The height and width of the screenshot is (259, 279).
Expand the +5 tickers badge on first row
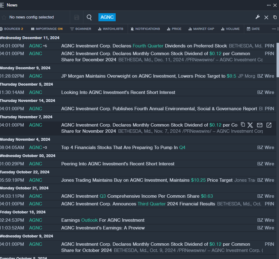pos(45,46)
